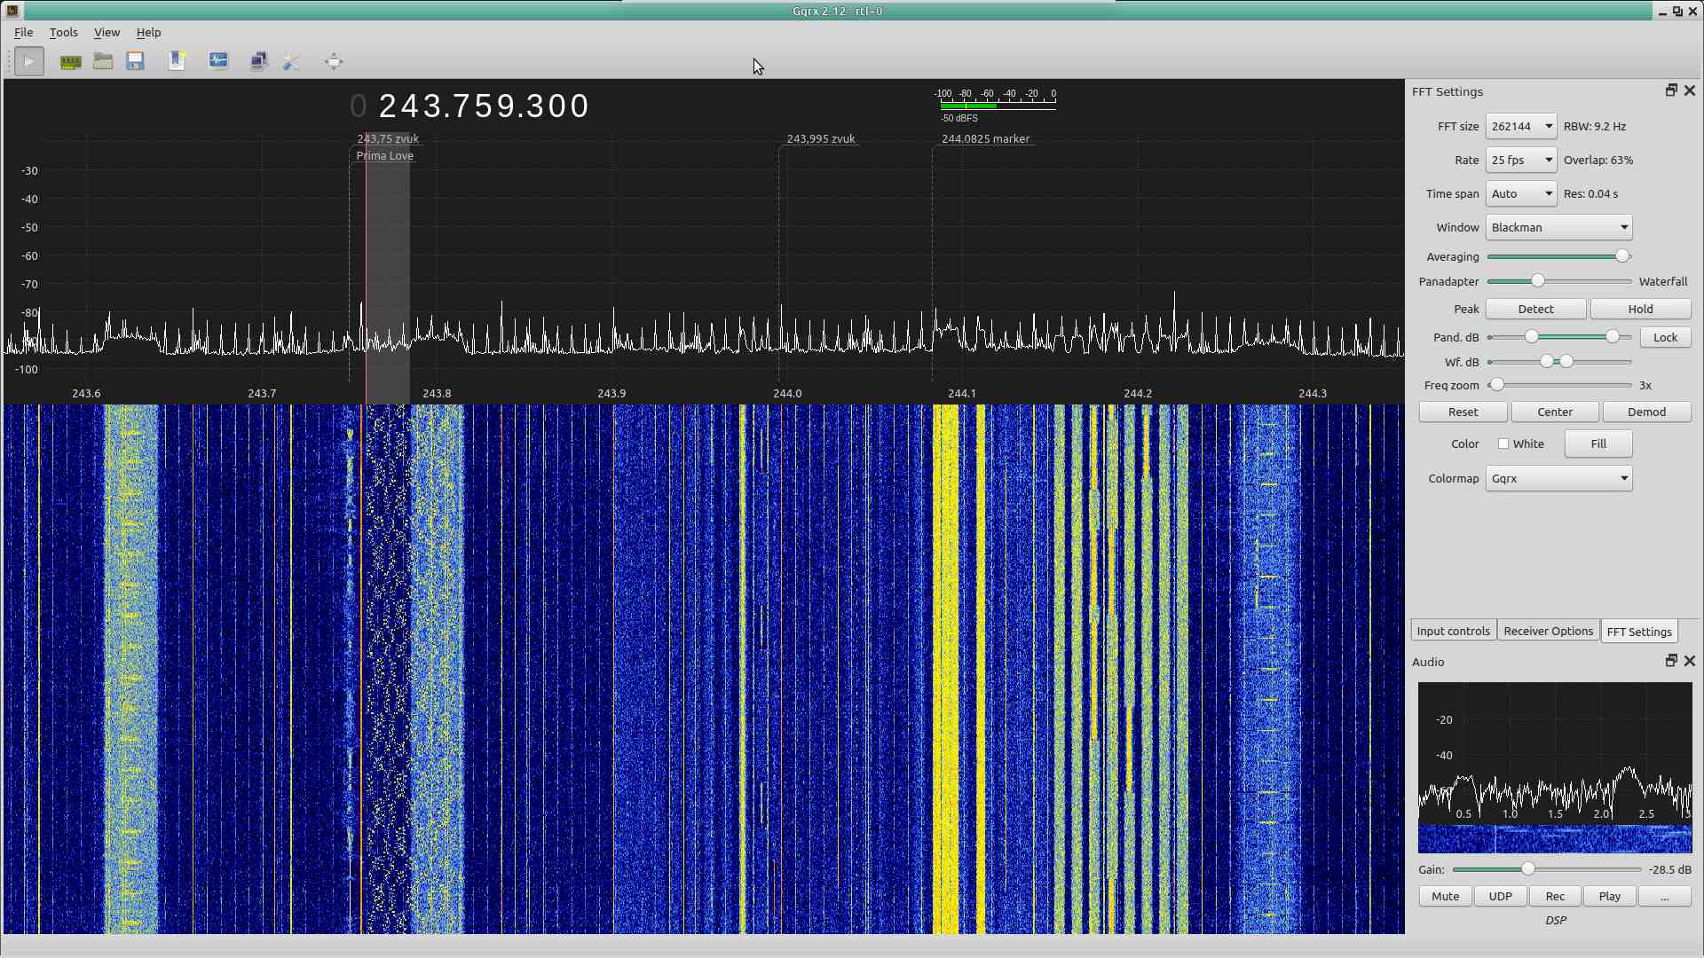The image size is (1704, 958).
Task: Open the Tools menu
Action: [63, 32]
